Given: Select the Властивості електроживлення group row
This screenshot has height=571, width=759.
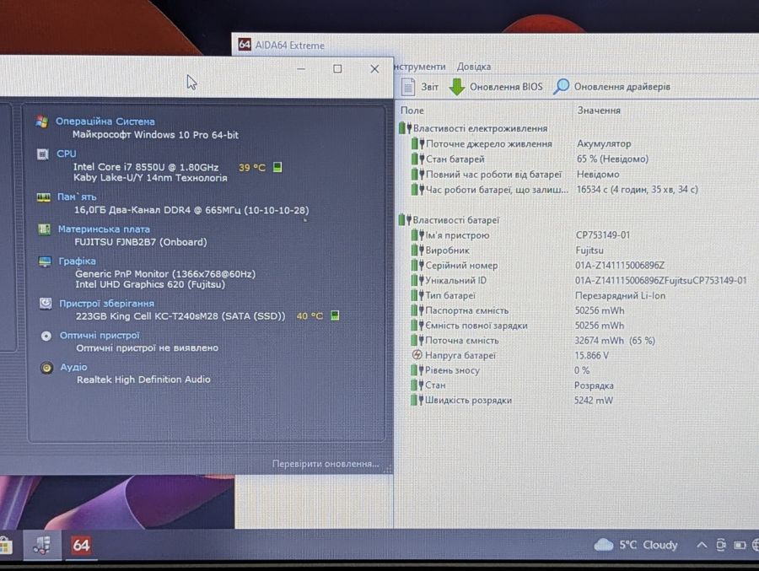Looking at the screenshot, I should (x=473, y=128).
